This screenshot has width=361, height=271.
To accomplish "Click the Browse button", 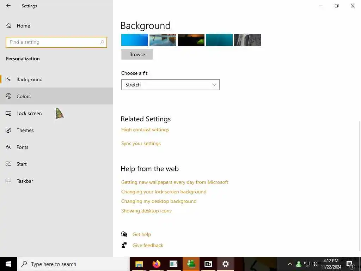I will click(137, 54).
